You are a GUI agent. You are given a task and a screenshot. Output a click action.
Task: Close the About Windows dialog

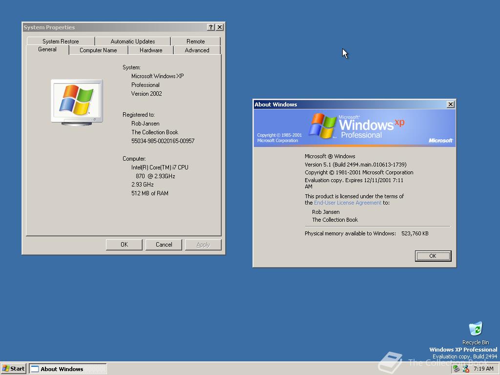pos(451,104)
